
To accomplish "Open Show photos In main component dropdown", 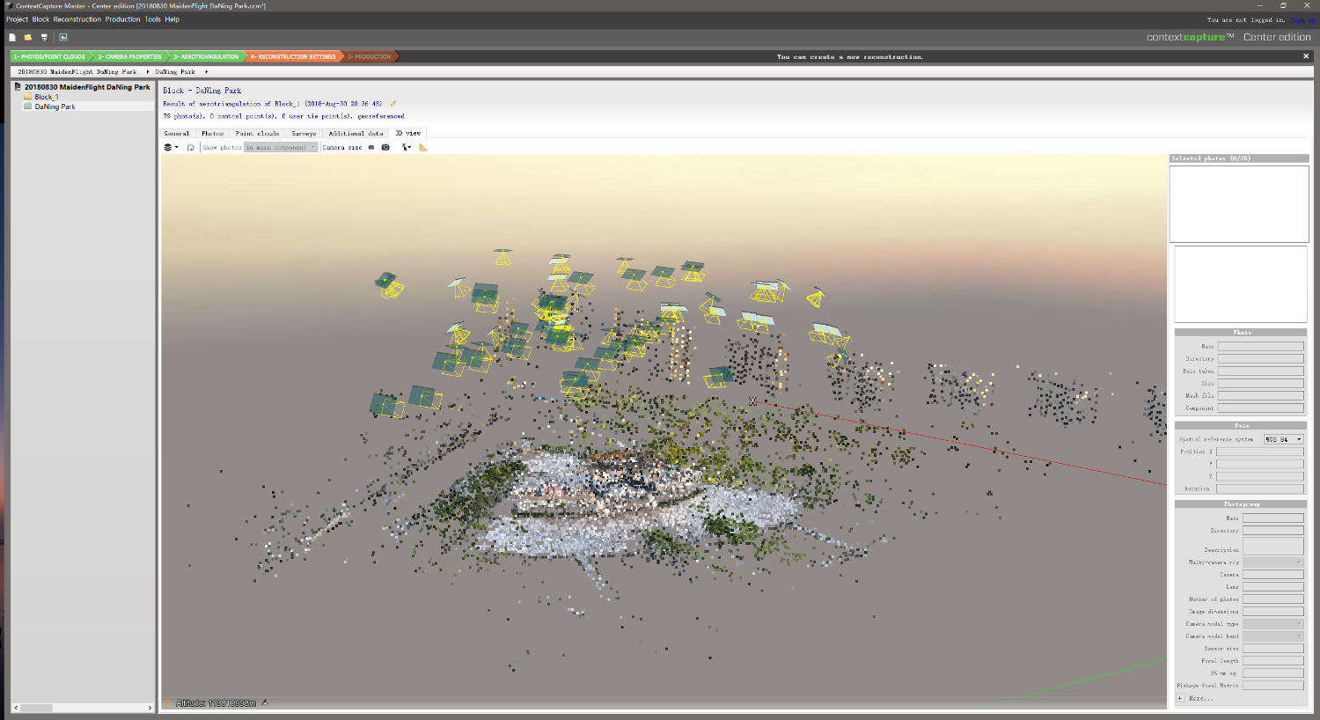I will pyautogui.click(x=281, y=147).
